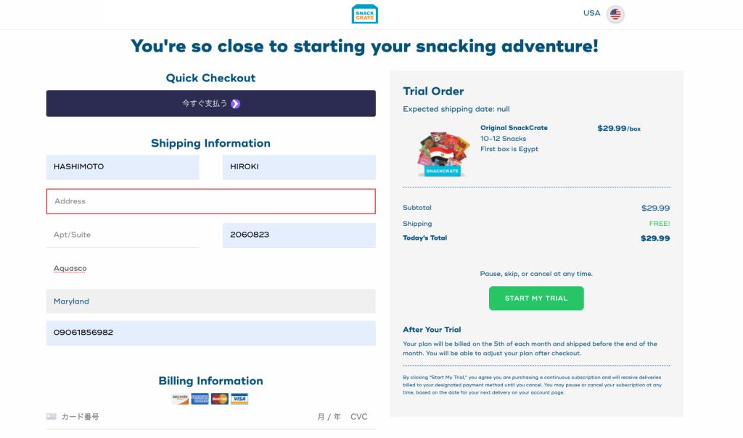
Task: Click the phone number field 09061856982
Action: click(211, 333)
